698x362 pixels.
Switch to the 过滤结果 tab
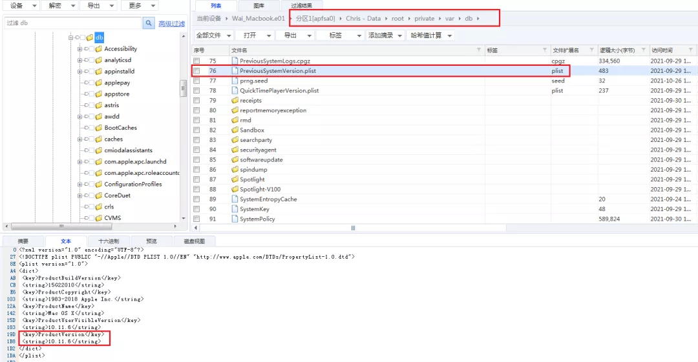[x=301, y=5]
